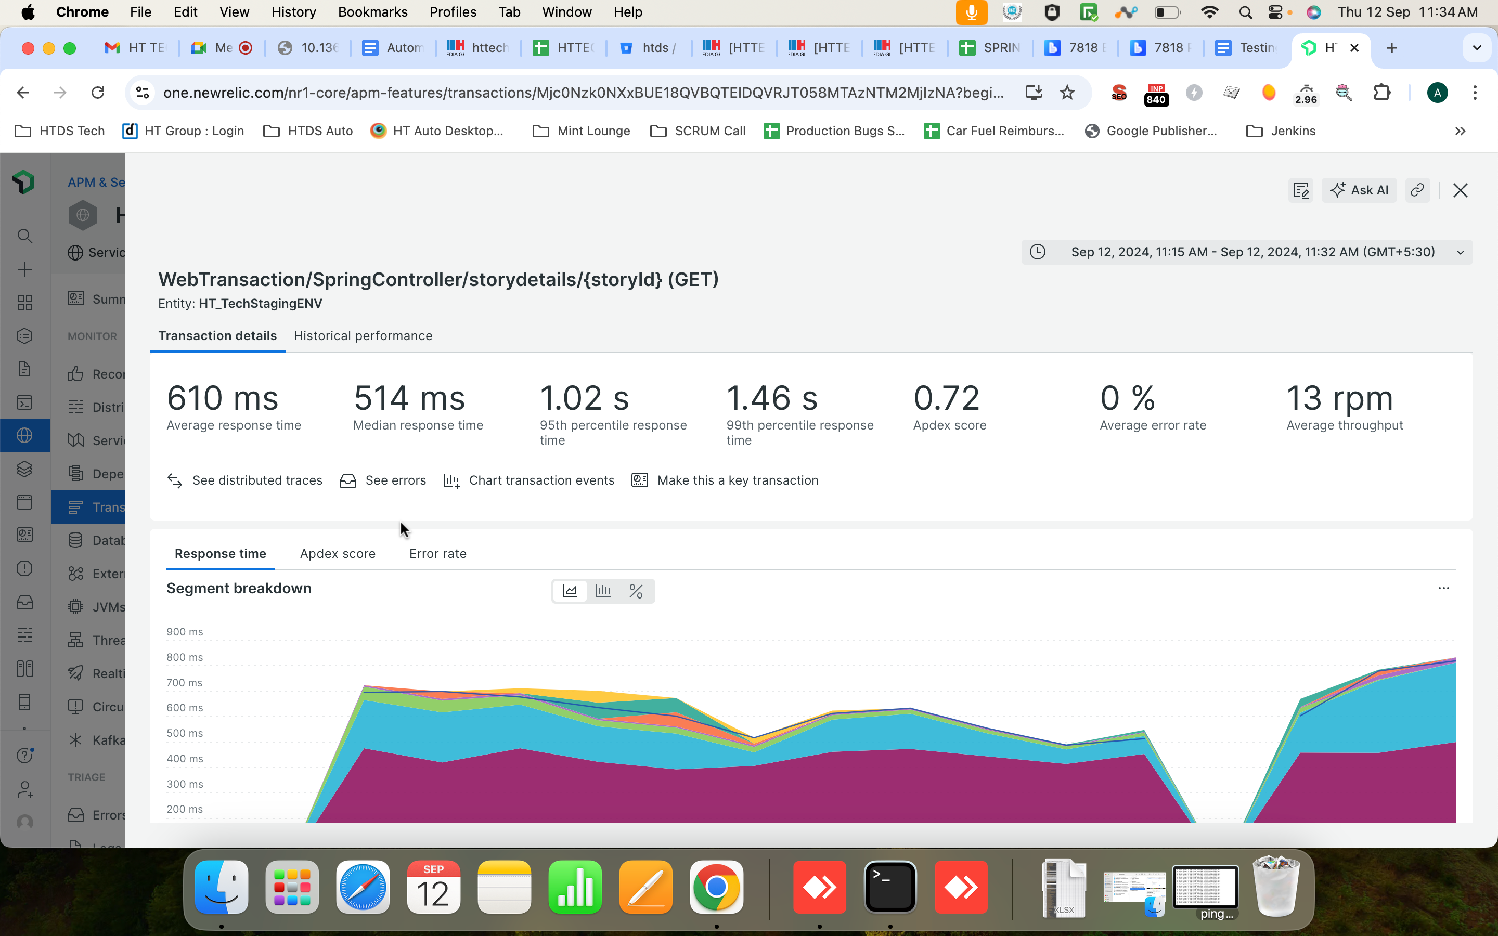This screenshot has height=936, width=1498.
Task: Click the Ask AI sparkle button
Action: (1359, 190)
